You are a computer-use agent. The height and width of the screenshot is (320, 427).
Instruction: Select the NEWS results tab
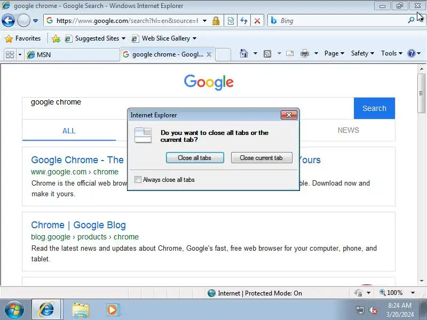[349, 130]
